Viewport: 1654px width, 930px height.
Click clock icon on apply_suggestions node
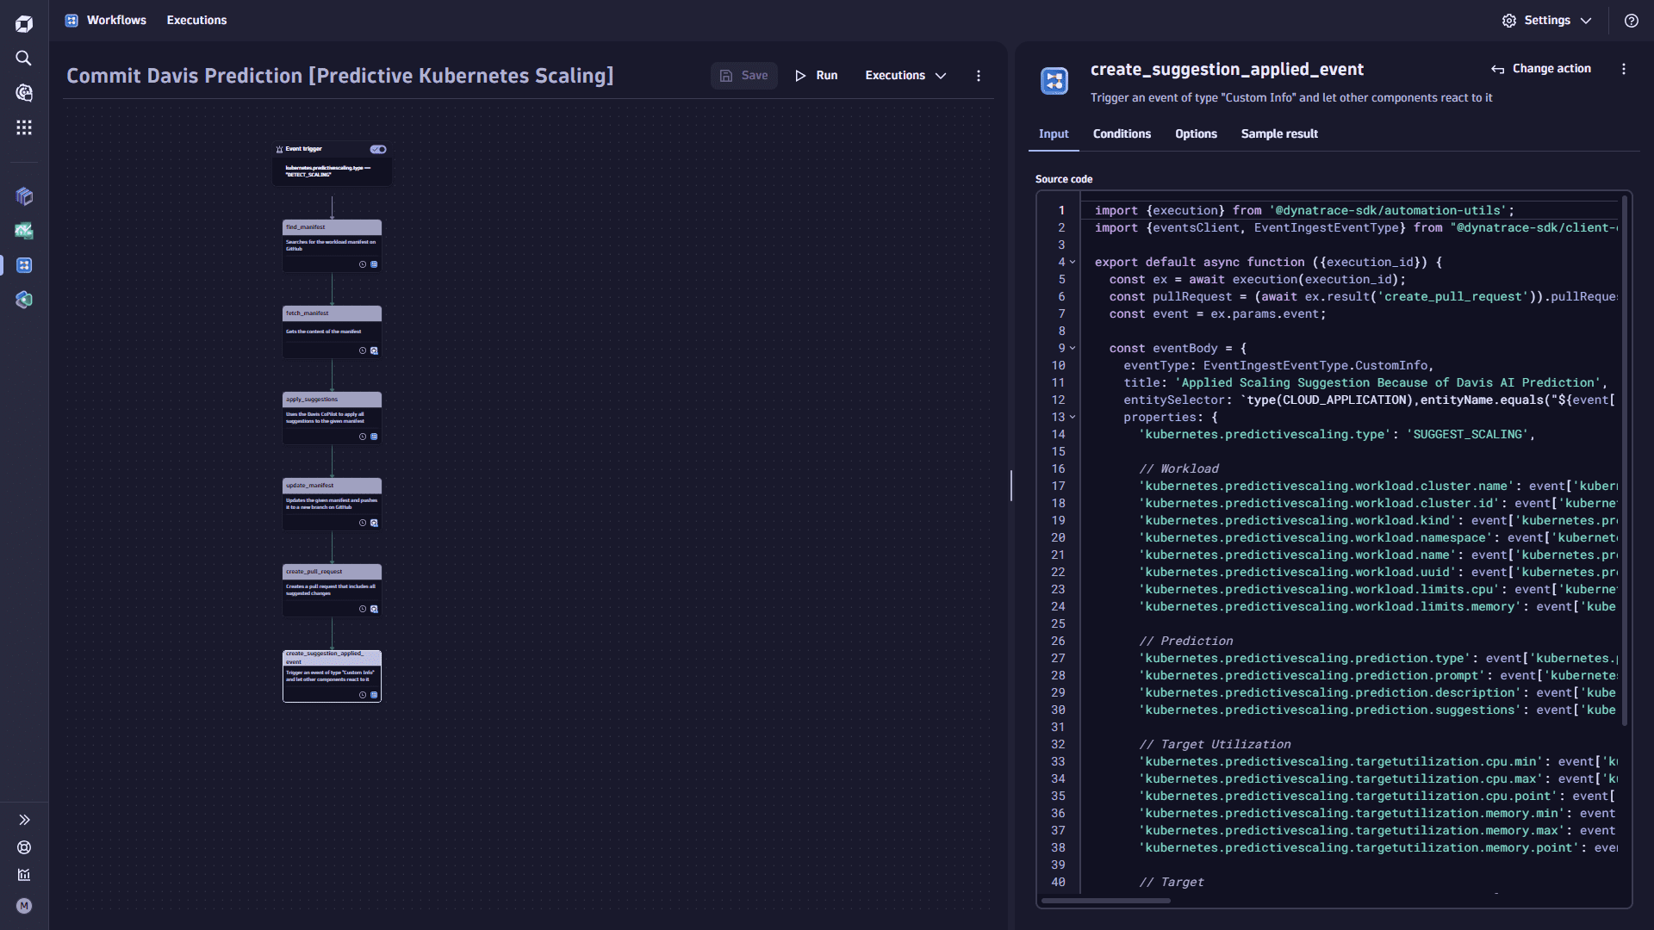pyautogui.click(x=363, y=437)
